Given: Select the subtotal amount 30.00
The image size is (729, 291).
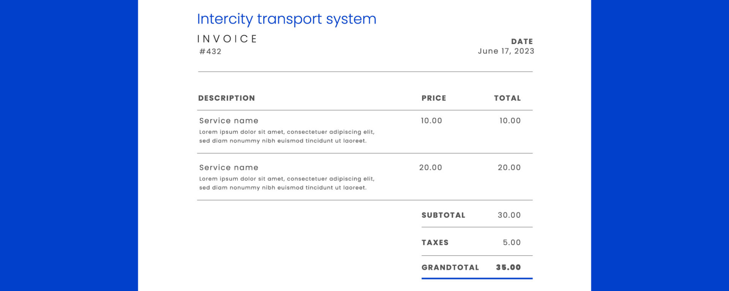Looking at the screenshot, I should (509, 215).
